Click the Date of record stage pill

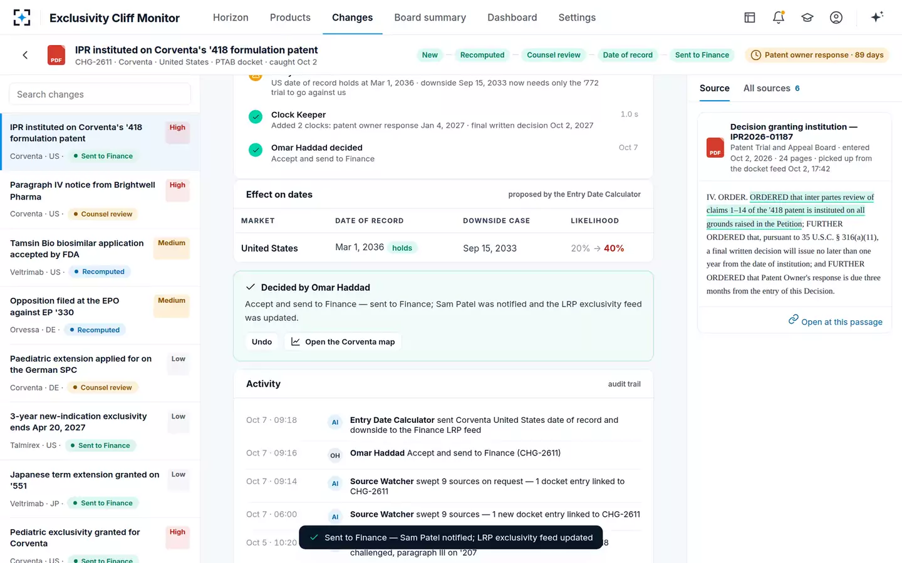[x=628, y=55]
